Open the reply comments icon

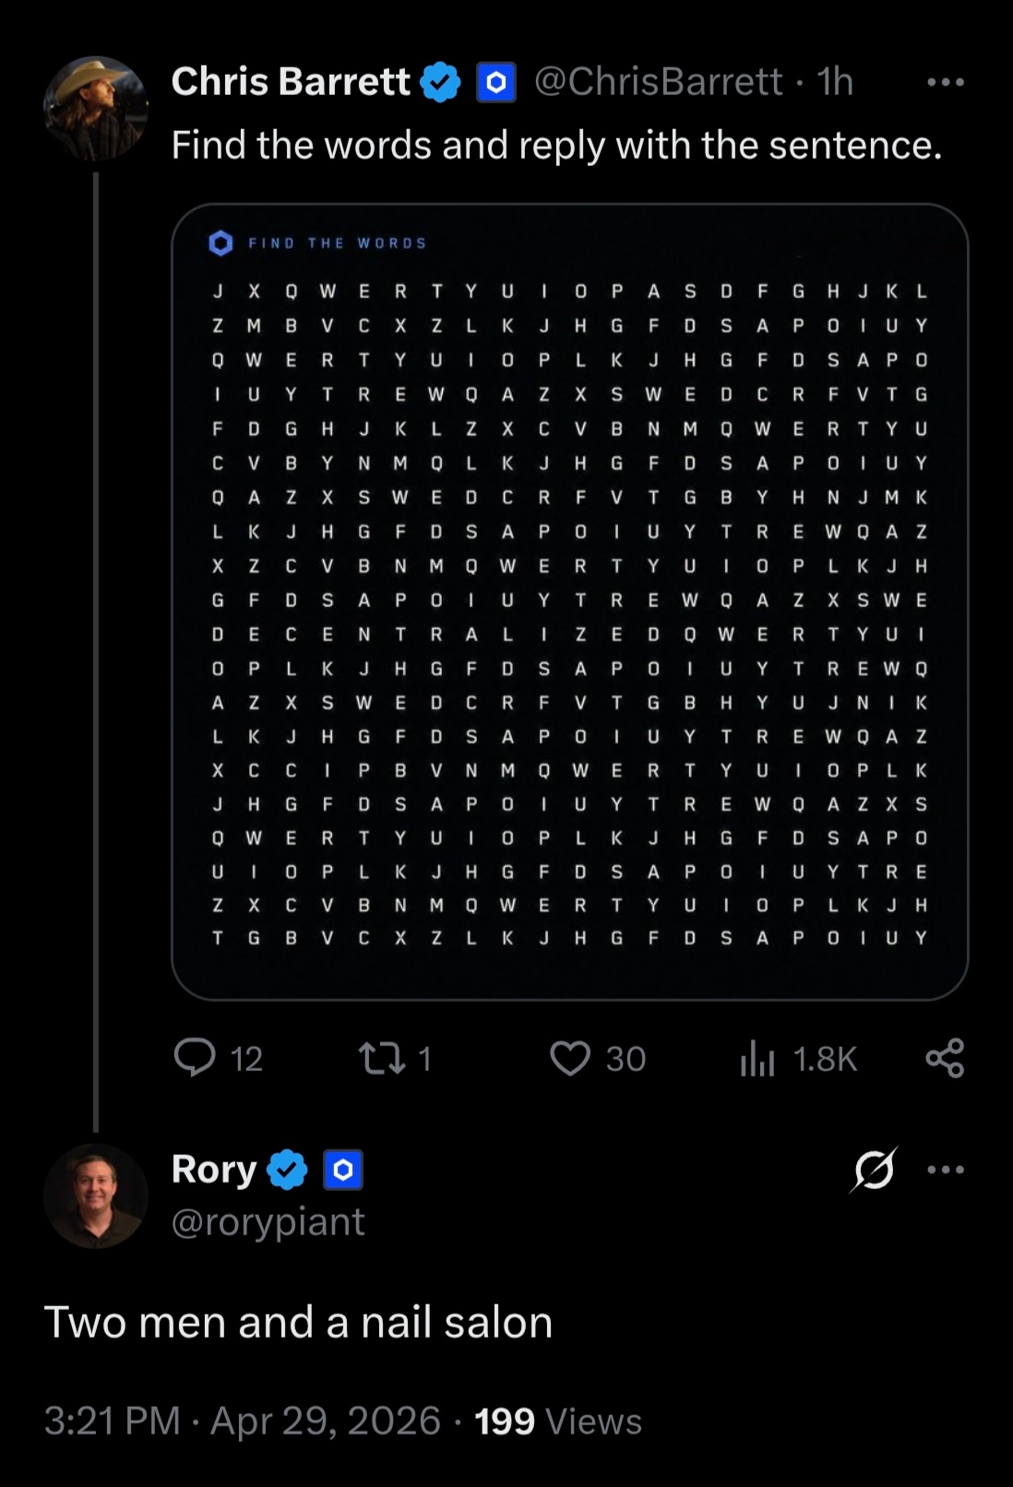(195, 1058)
